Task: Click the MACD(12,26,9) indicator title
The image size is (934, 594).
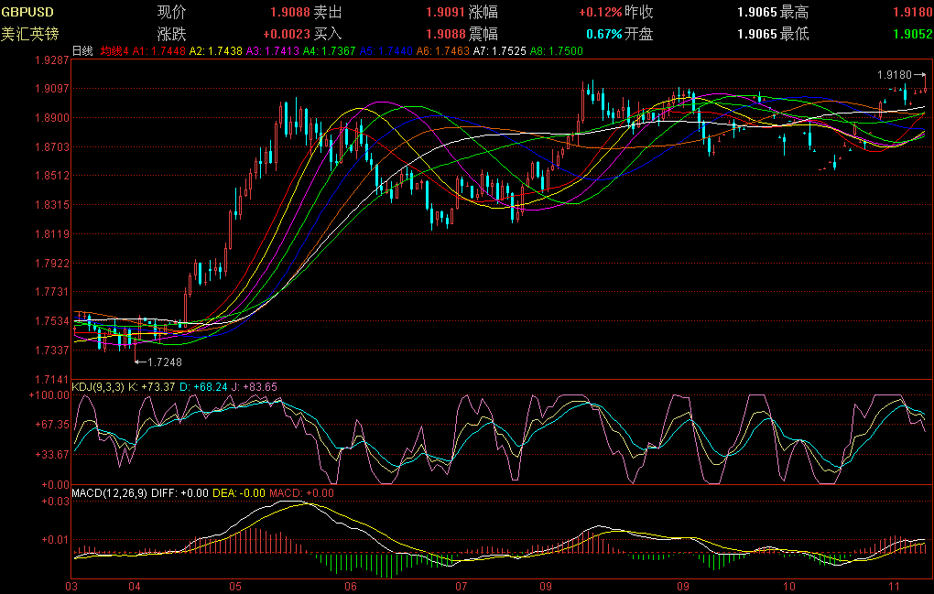Action: point(110,493)
